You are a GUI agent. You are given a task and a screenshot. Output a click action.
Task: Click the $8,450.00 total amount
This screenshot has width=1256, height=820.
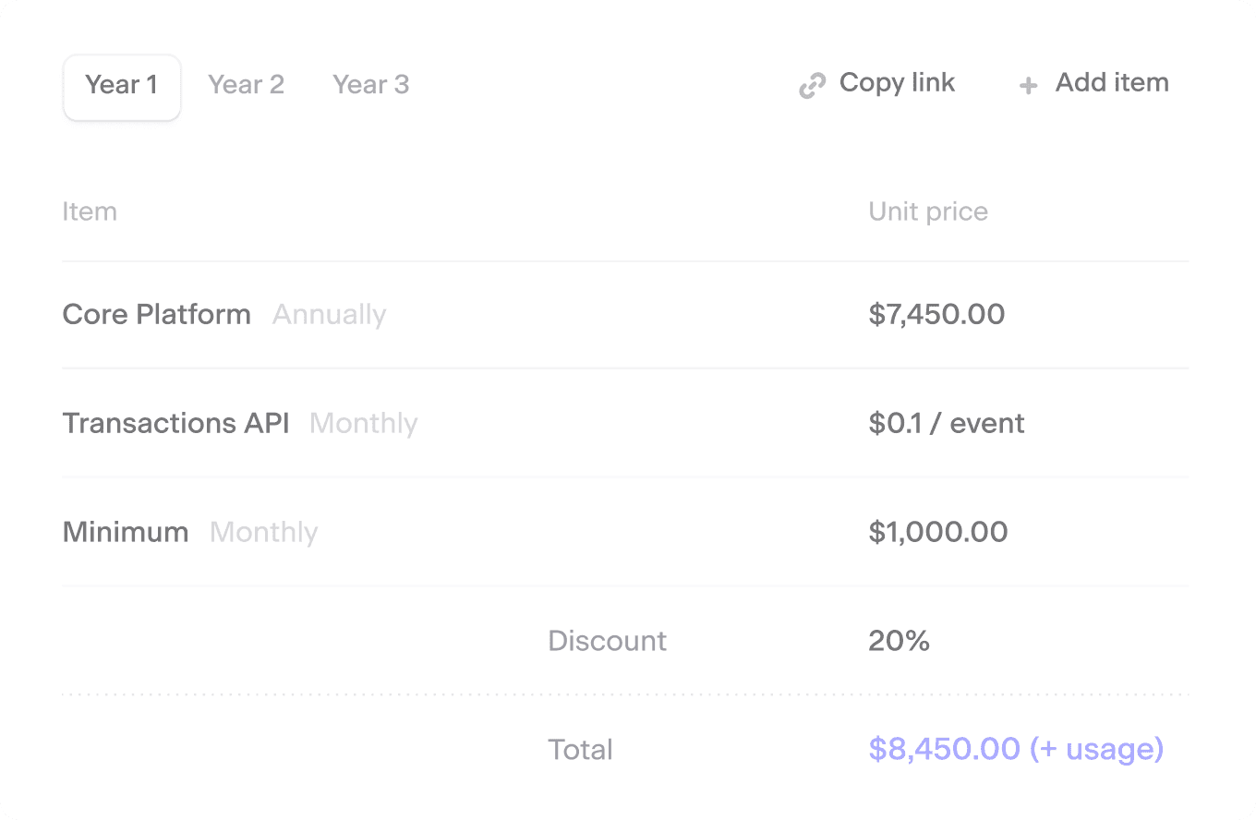[x=944, y=749]
